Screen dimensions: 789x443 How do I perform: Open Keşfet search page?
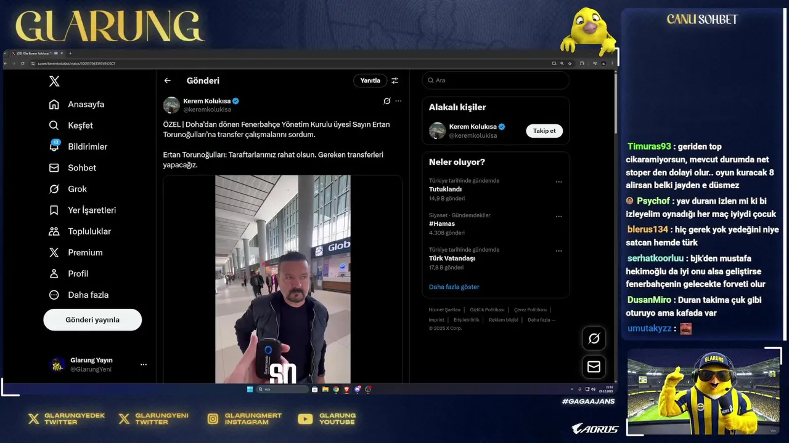71,126
